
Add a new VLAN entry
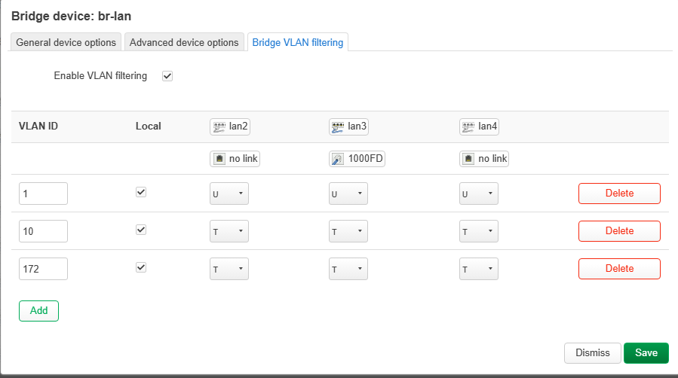tap(39, 311)
